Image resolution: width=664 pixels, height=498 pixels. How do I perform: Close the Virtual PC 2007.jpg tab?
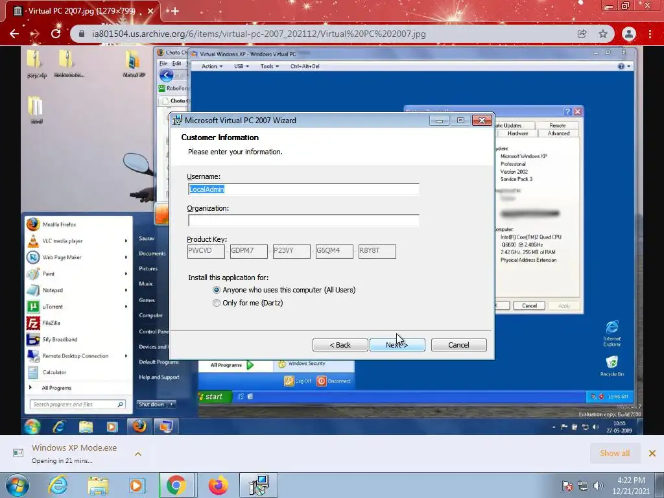coord(150,11)
